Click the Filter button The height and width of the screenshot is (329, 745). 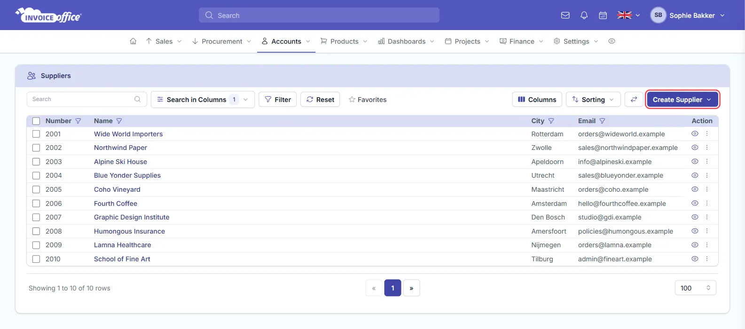point(278,100)
